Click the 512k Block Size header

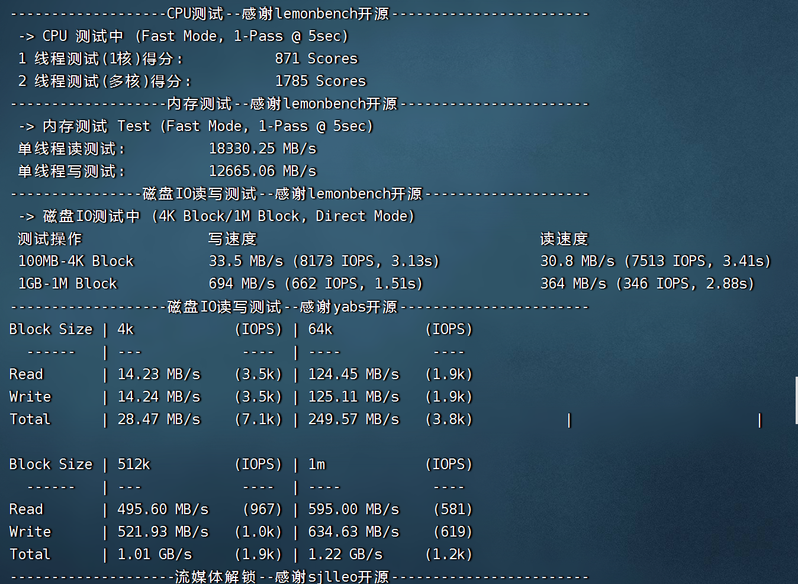tap(133, 464)
